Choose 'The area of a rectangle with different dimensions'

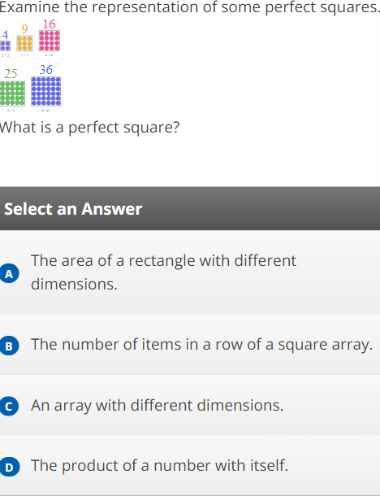click(190, 272)
